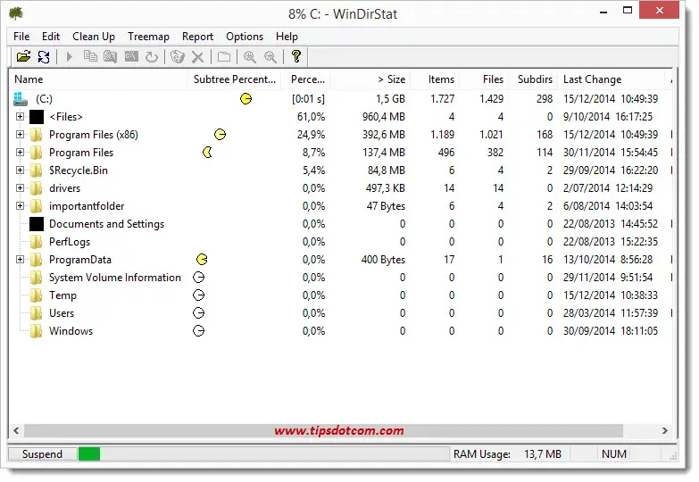Expand the <Files> node
The width and height of the screenshot is (699, 482).
pyautogui.click(x=20, y=117)
